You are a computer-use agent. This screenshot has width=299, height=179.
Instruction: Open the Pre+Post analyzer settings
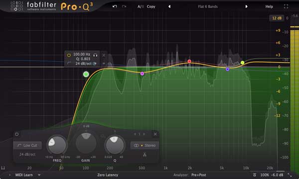coord(199,175)
